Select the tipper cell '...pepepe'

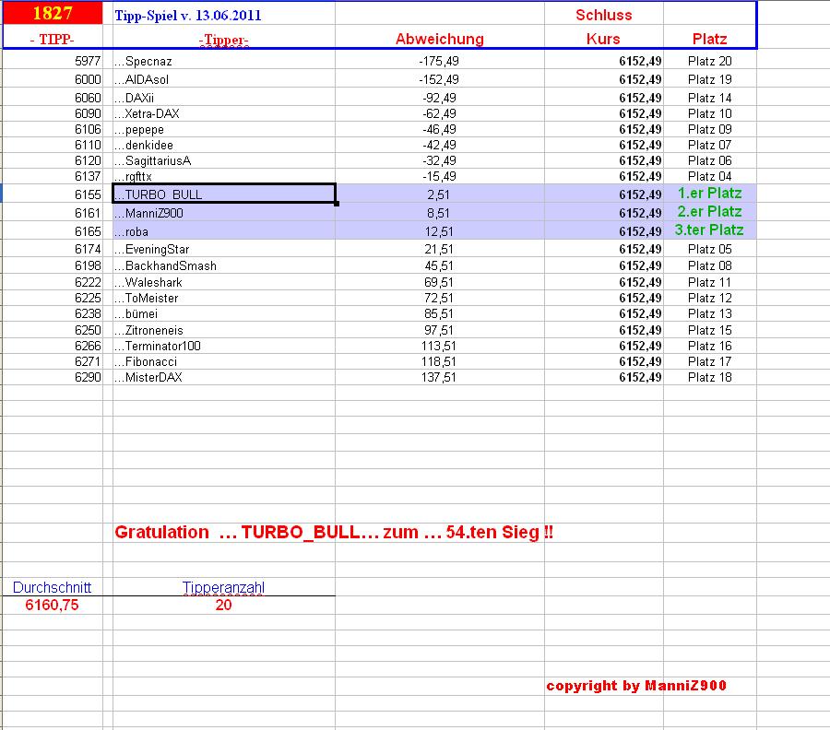tap(224, 130)
